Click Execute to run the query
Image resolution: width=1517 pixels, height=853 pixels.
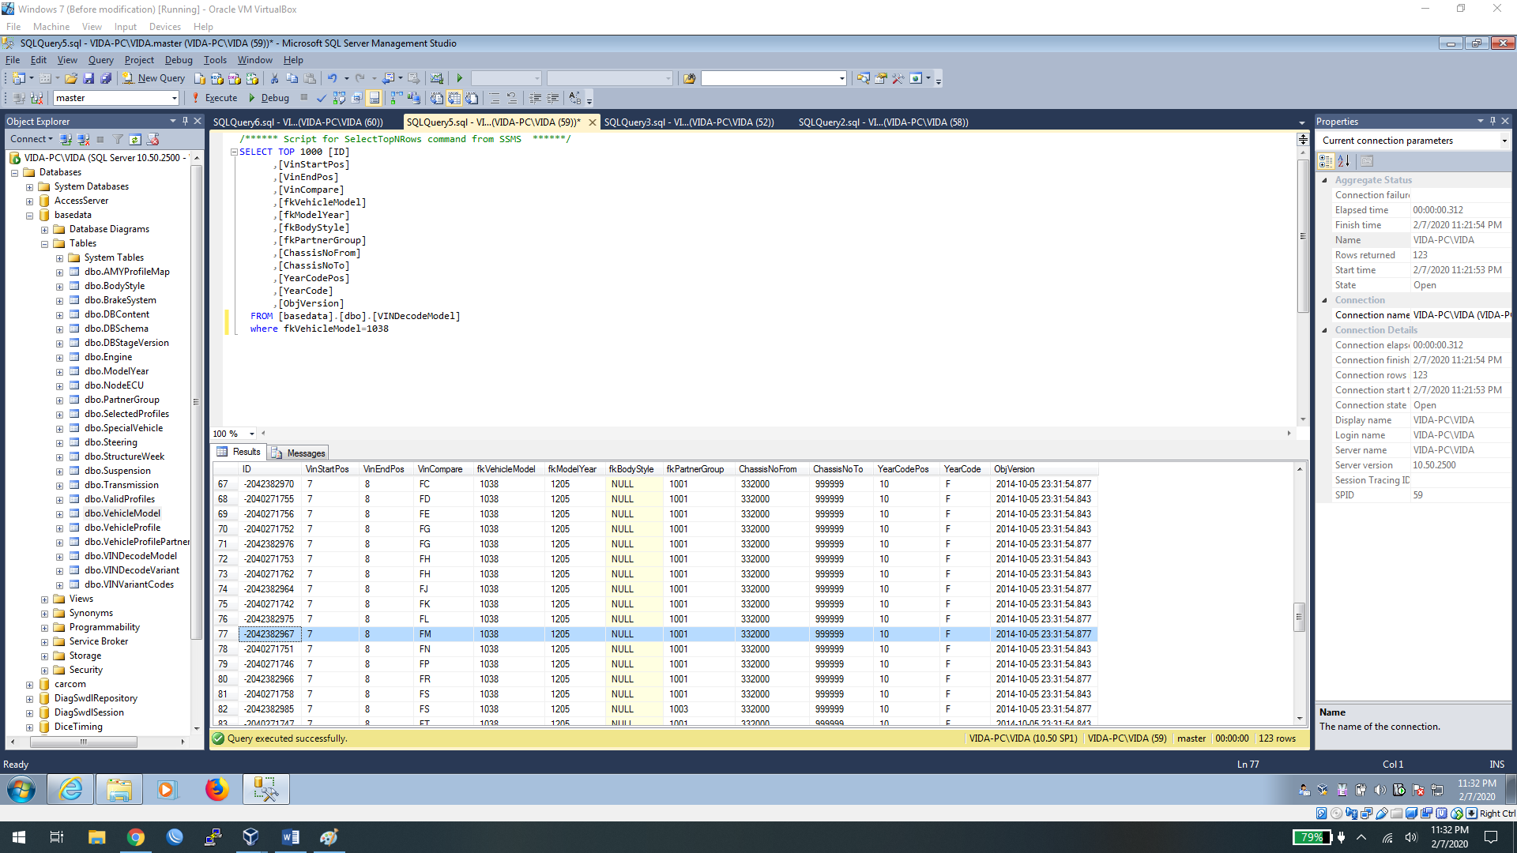pyautogui.click(x=214, y=98)
